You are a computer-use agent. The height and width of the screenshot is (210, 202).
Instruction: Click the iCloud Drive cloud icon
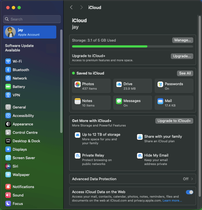pos(119,84)
